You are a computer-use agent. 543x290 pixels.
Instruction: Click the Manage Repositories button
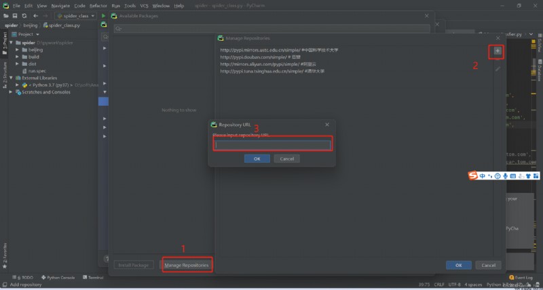click(186, 265)
